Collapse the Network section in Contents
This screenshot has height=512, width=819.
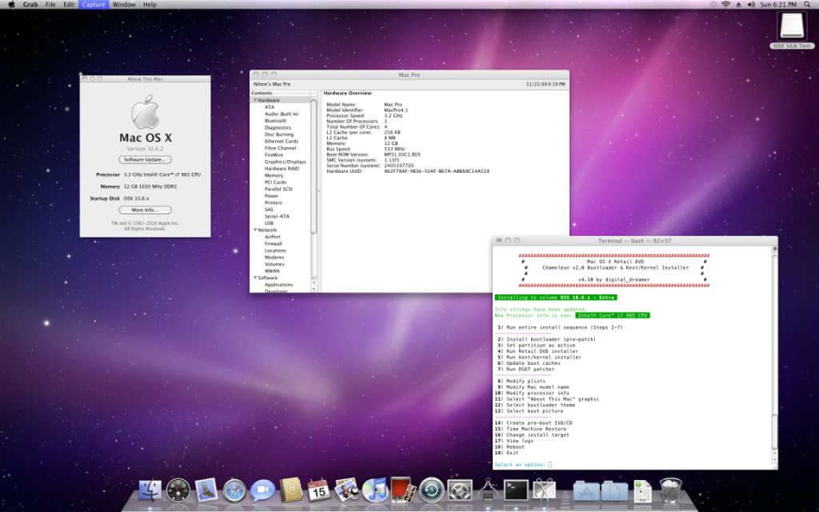tap(255, 230)
